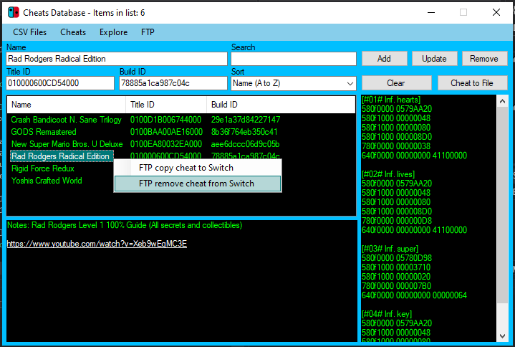Choose FTP copy cheat to Switch
Screen dimensions: 515x347
[x=198, y=168]
